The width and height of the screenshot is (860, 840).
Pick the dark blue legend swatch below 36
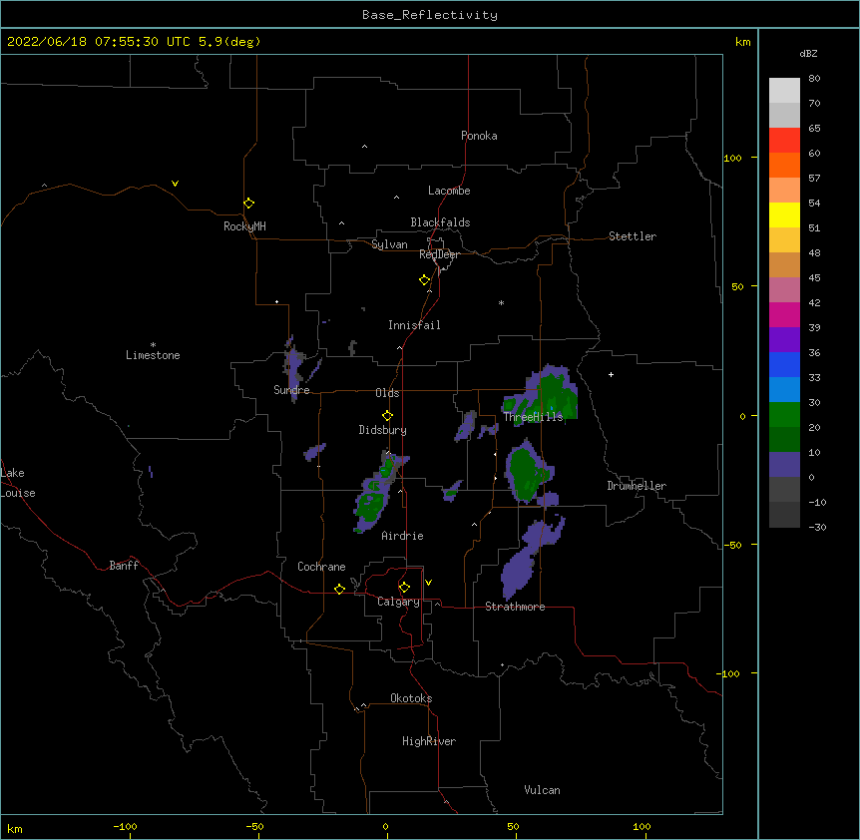784,364
